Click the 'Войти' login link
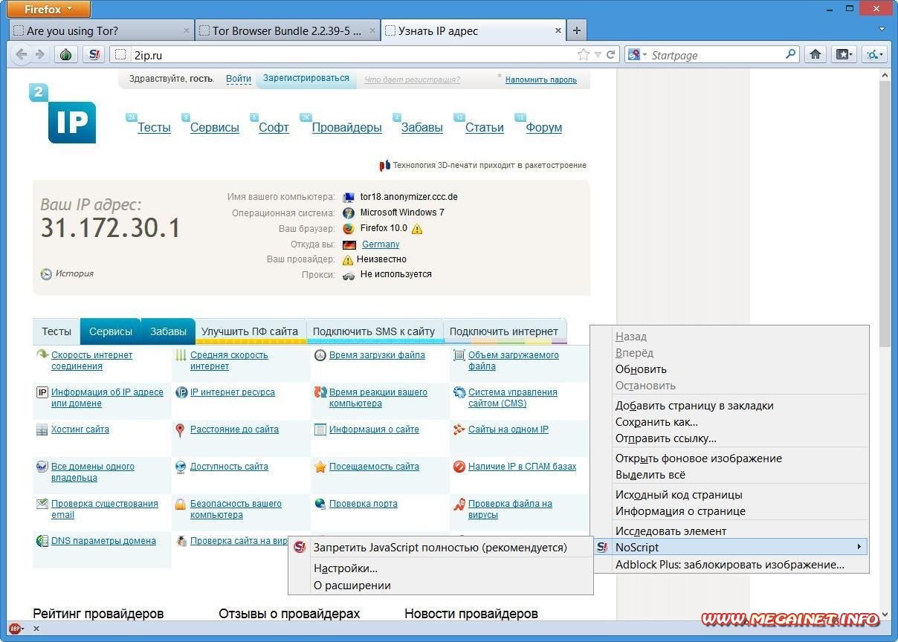 pos(239,79)
